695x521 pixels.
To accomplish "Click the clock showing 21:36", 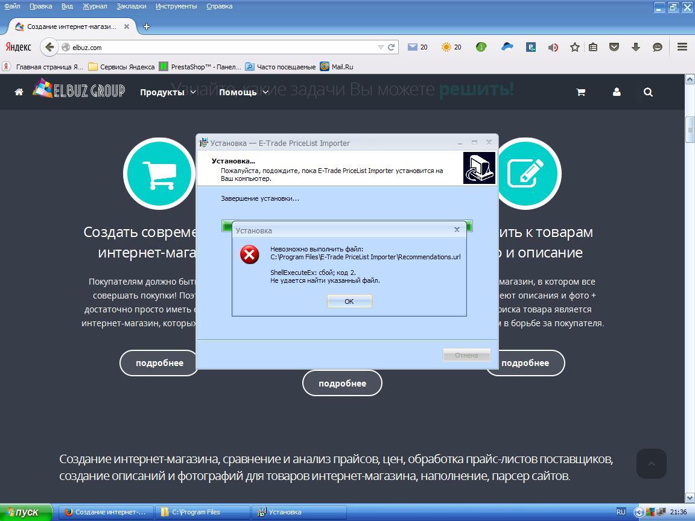I will tap(678, 512).
